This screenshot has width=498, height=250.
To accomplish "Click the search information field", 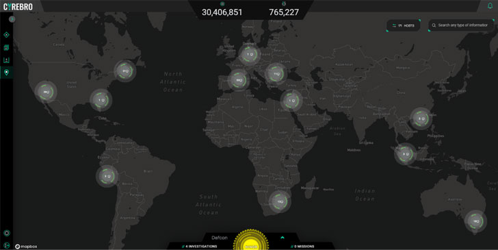I will pyautogui.click(x=461, y=25).
